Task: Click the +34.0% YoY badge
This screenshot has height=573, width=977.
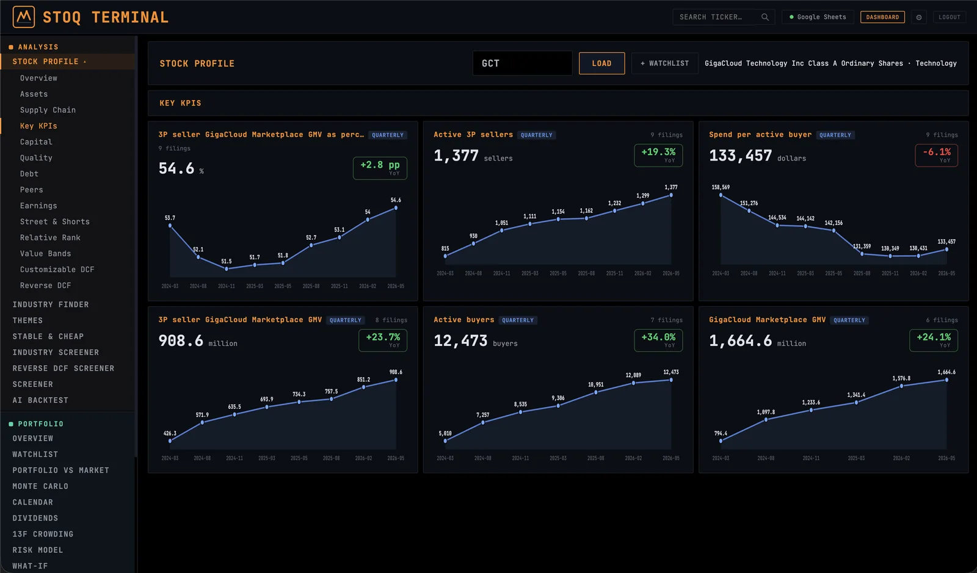Action: tap(658, 340)
